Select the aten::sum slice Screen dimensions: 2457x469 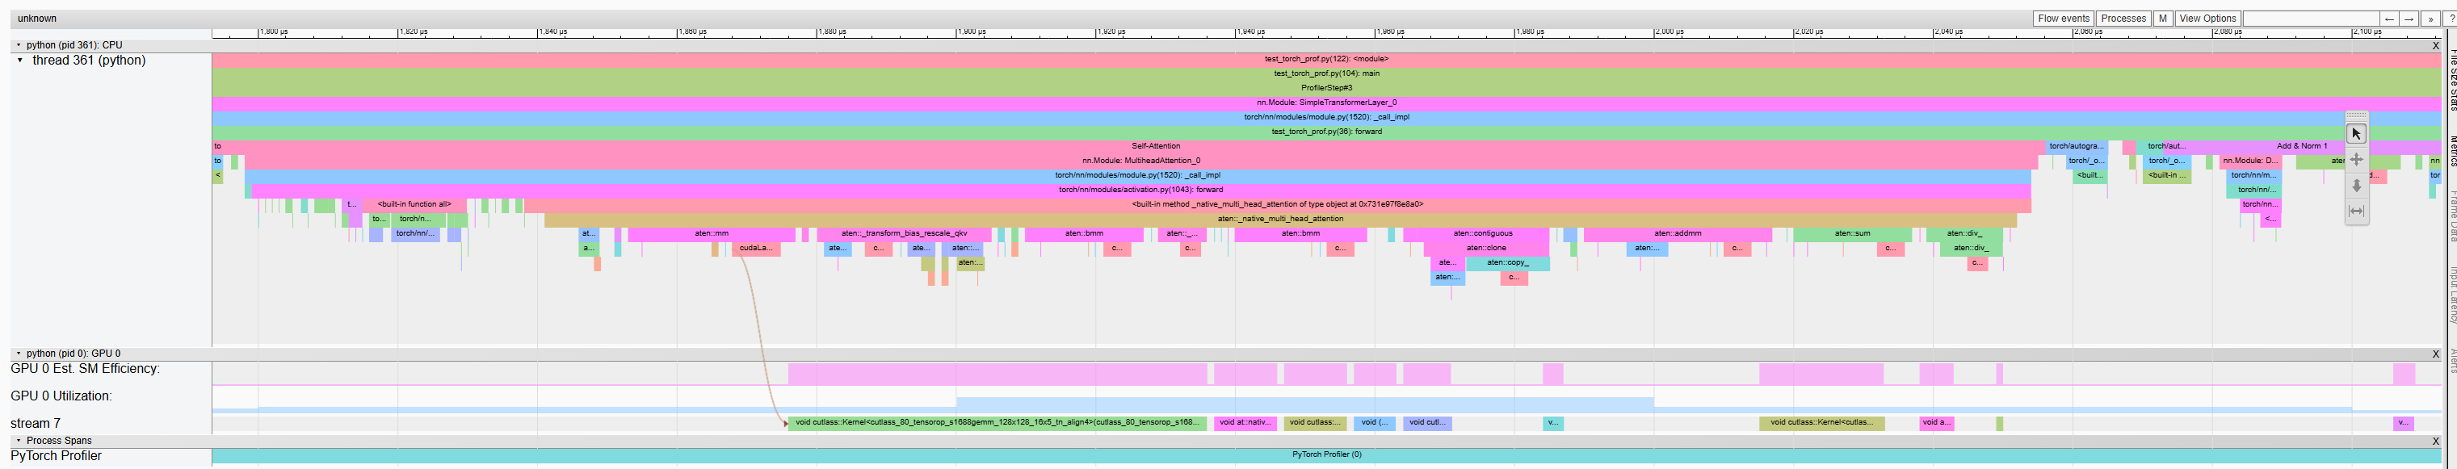point(1852,233)
